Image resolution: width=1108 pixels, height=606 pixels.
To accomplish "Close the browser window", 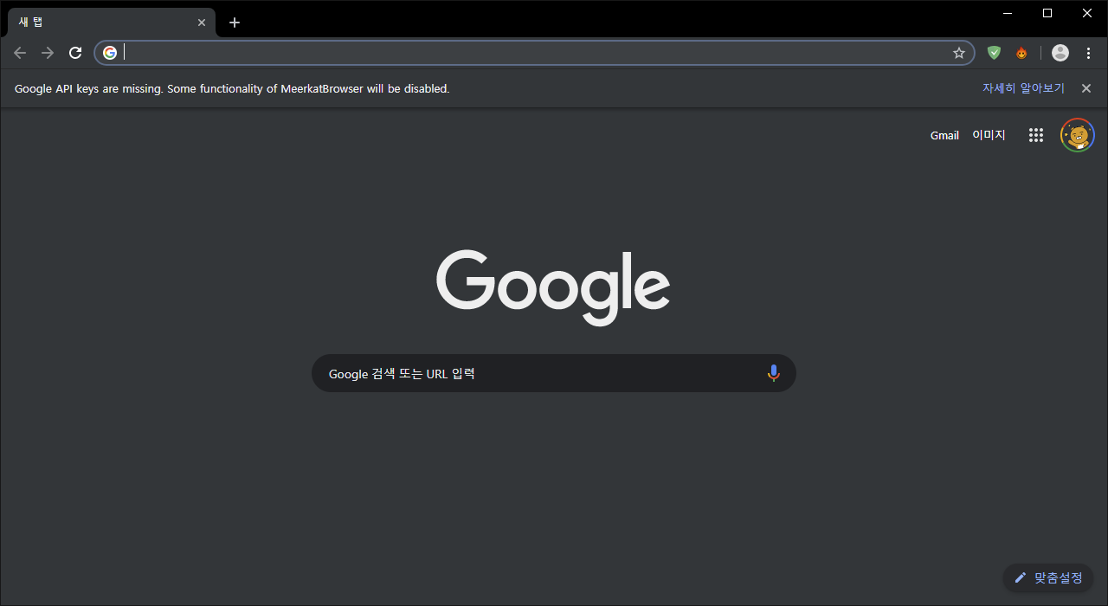I will pos(1087,13).
